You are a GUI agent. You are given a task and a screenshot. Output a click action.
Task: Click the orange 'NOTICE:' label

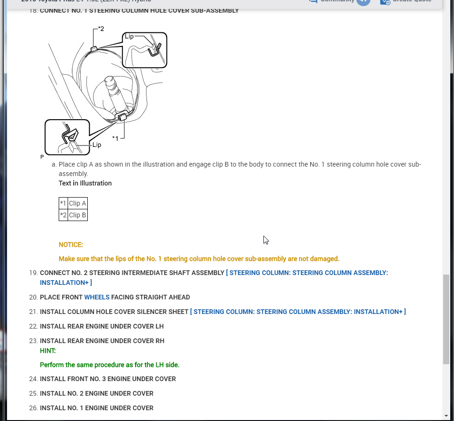[x=71, y=245]
